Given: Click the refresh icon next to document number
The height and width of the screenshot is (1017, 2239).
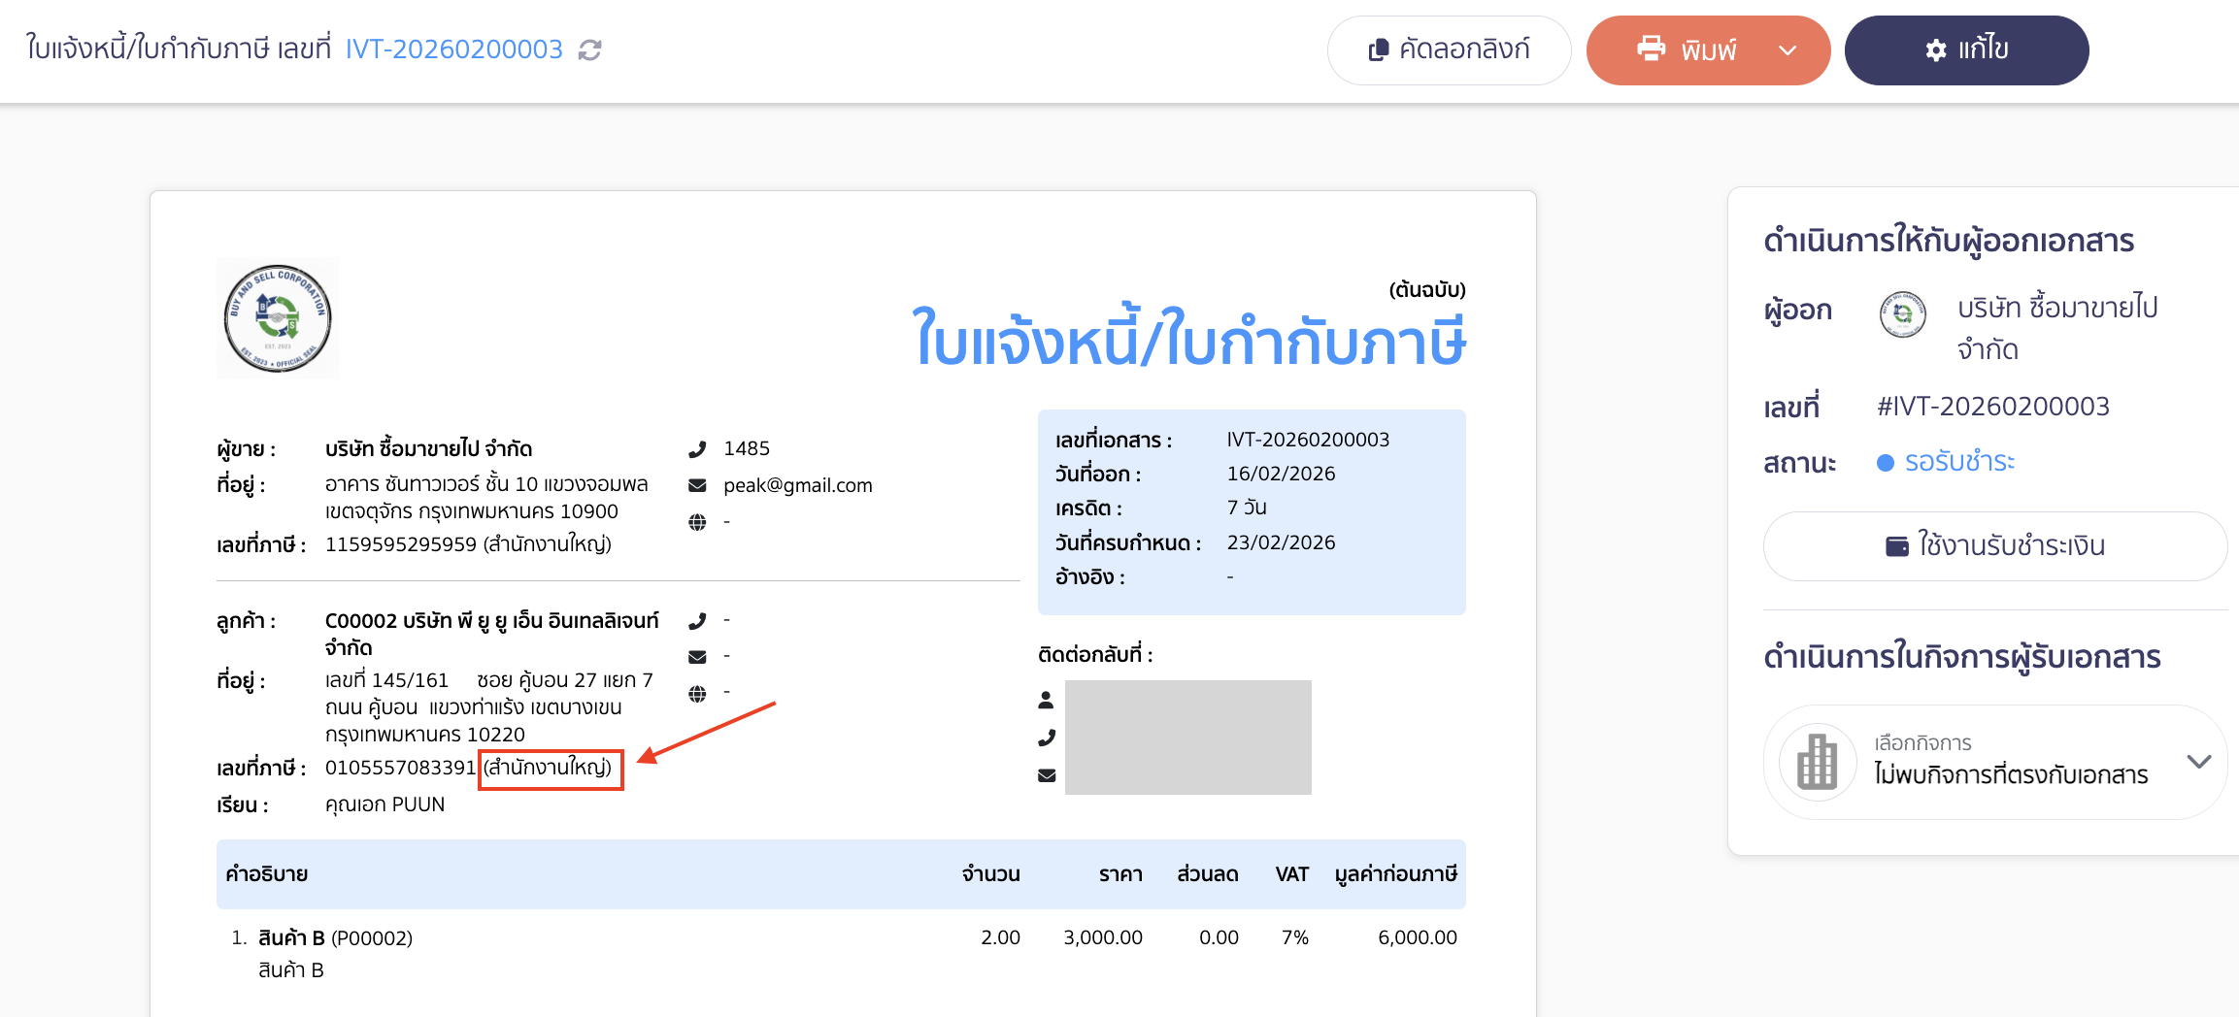Looking at the screenshot, I should 590,49.
